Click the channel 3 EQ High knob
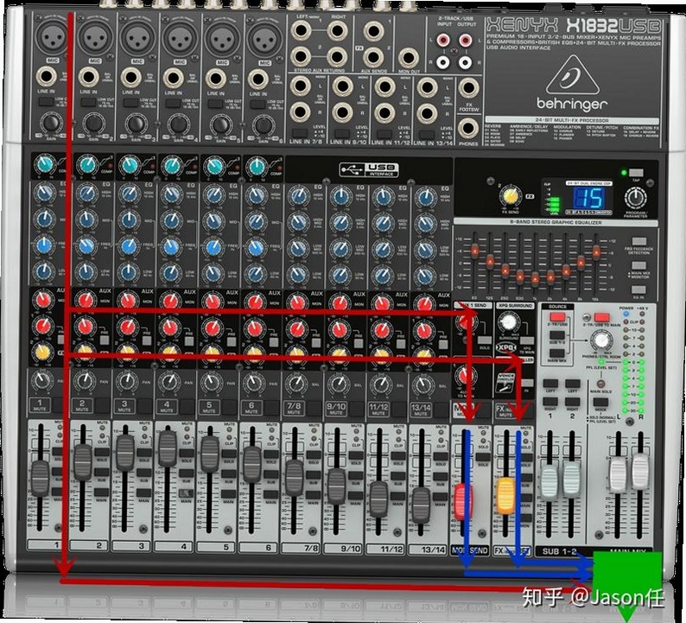 [x=129, y=194]
